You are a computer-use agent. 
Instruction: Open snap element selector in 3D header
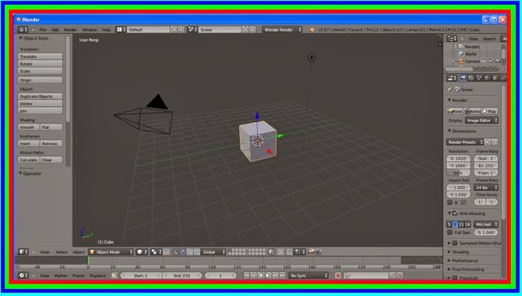(300, 252)
